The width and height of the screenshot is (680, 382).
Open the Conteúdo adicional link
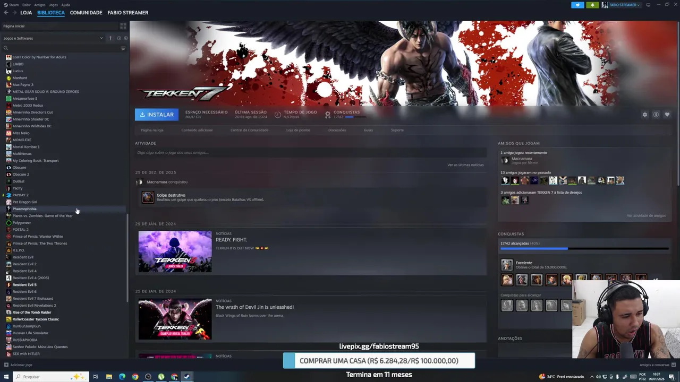click(197, 130)
